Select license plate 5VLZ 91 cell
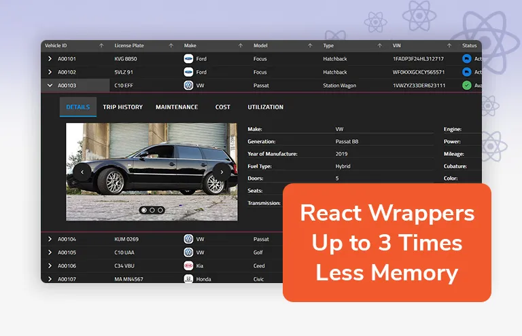This screenshot has height=336, width=522. pyautogui.click(x=124, y=72)
